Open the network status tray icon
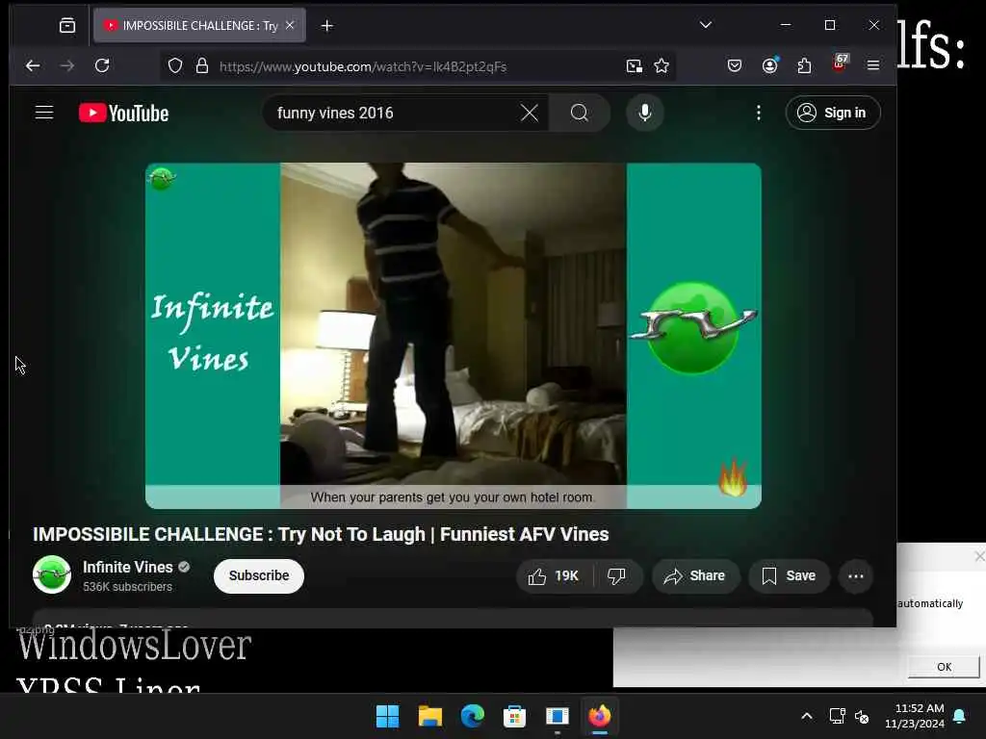The image size is (986, 739). (837, 716)
